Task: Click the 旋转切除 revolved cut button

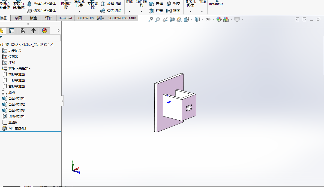Action: (93, 5)
